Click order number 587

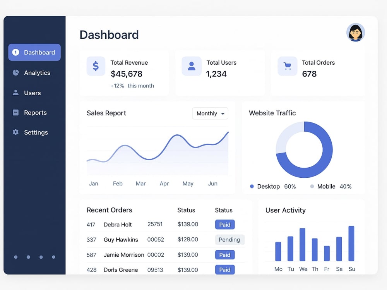(x=91, y=255)
